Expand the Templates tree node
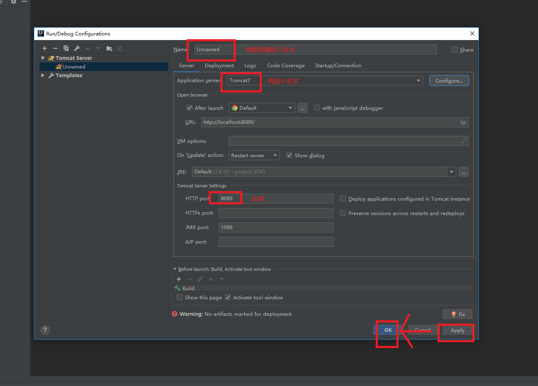This screenshot has height=386, width=538. (x=43, y=76)
